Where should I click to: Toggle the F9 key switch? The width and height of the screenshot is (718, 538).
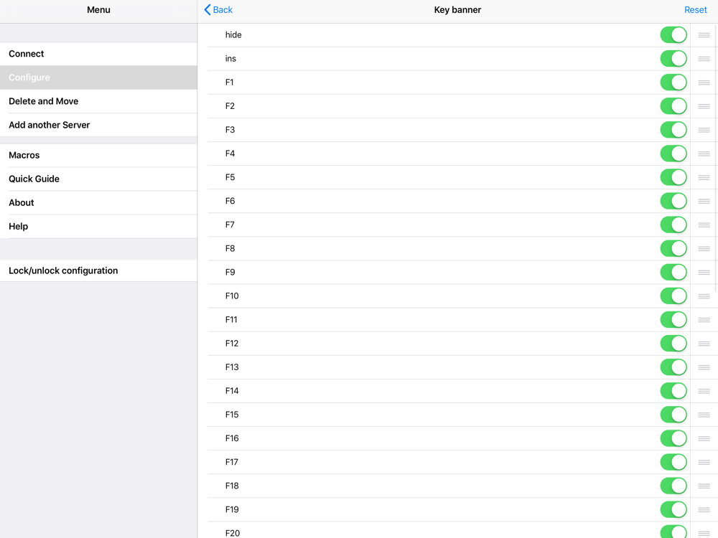coord(673,272)
